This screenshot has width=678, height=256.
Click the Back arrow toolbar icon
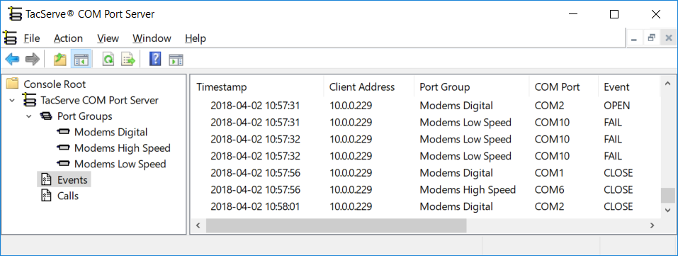(12, 59)
